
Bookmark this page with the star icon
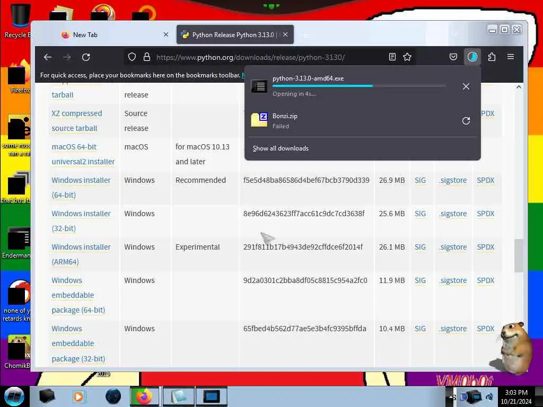[x=407, y=57]
